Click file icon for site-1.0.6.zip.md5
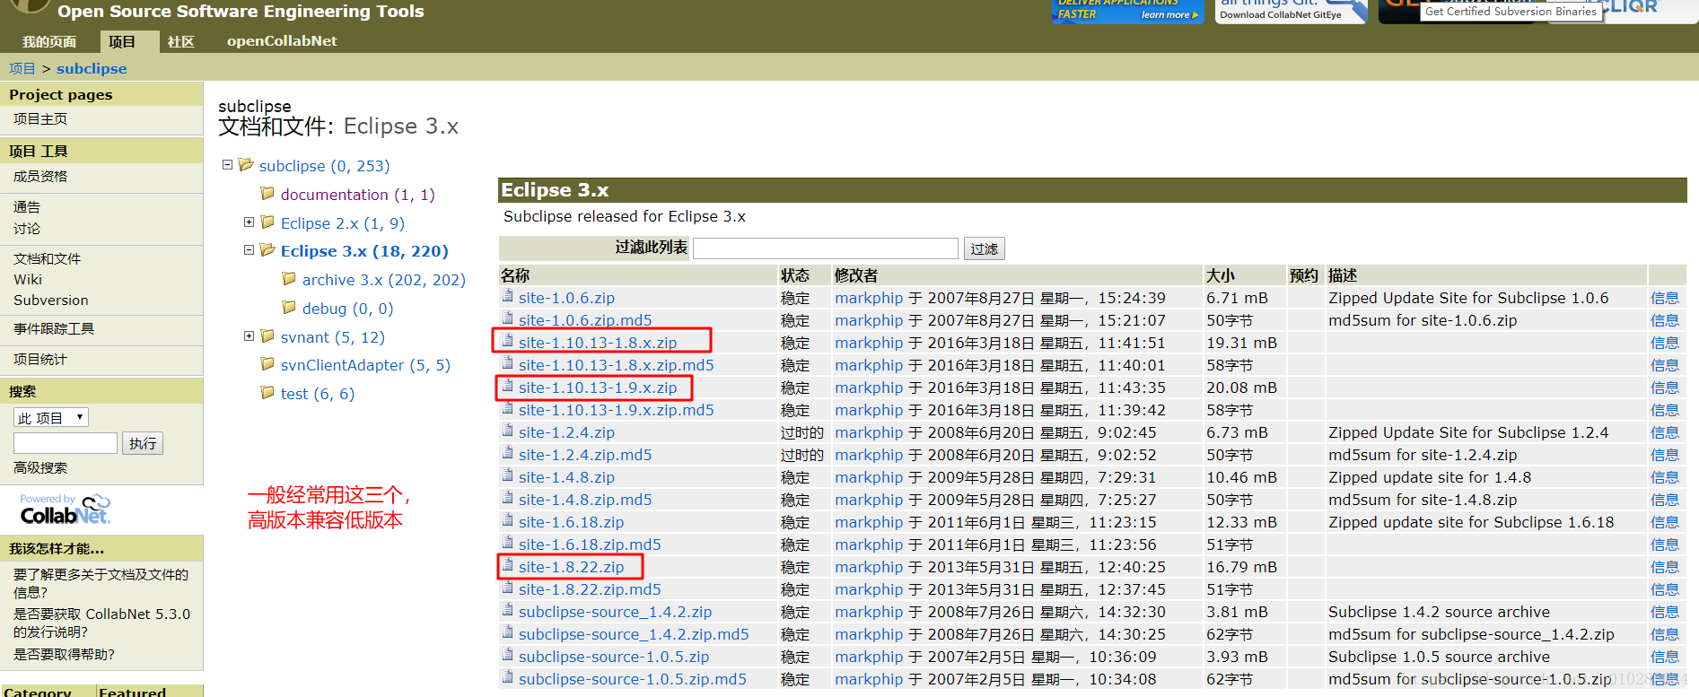Viewport: 1699px width, 697px height. click(508, 318)
